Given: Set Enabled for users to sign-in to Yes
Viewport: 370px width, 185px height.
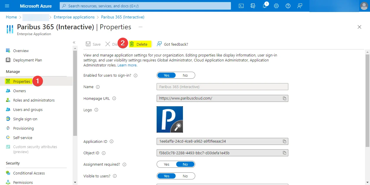Looking at the screenshot, I should [x=167, y=75].
